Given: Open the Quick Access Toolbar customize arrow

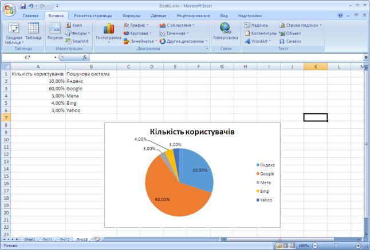Looking at the screenshot, I should 57,6.
